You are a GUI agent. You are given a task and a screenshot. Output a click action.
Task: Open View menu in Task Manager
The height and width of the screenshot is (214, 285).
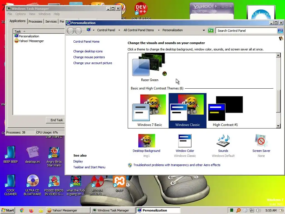click(x=32, y=14)
